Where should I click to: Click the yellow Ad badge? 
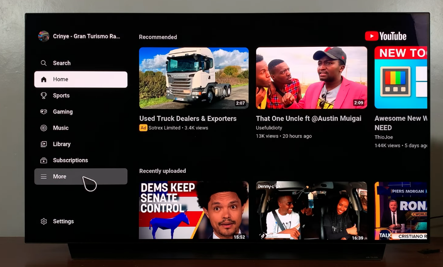pos(143,128)
